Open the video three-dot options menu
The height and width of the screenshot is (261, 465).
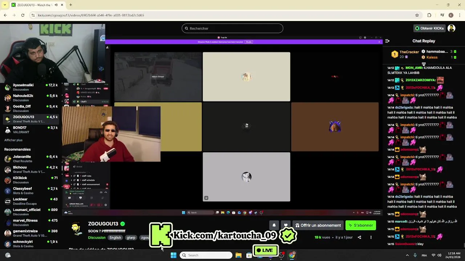371,237
